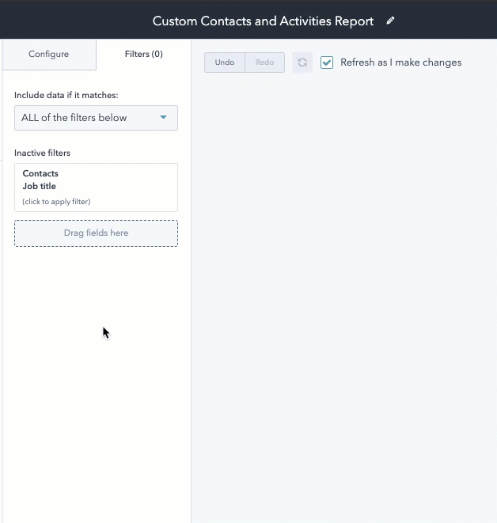Click the "Include data if it matches:" label
497x523 pixels.
(x=66, y=95)
